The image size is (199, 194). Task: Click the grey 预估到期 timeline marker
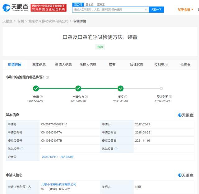(x=161, y=88)
